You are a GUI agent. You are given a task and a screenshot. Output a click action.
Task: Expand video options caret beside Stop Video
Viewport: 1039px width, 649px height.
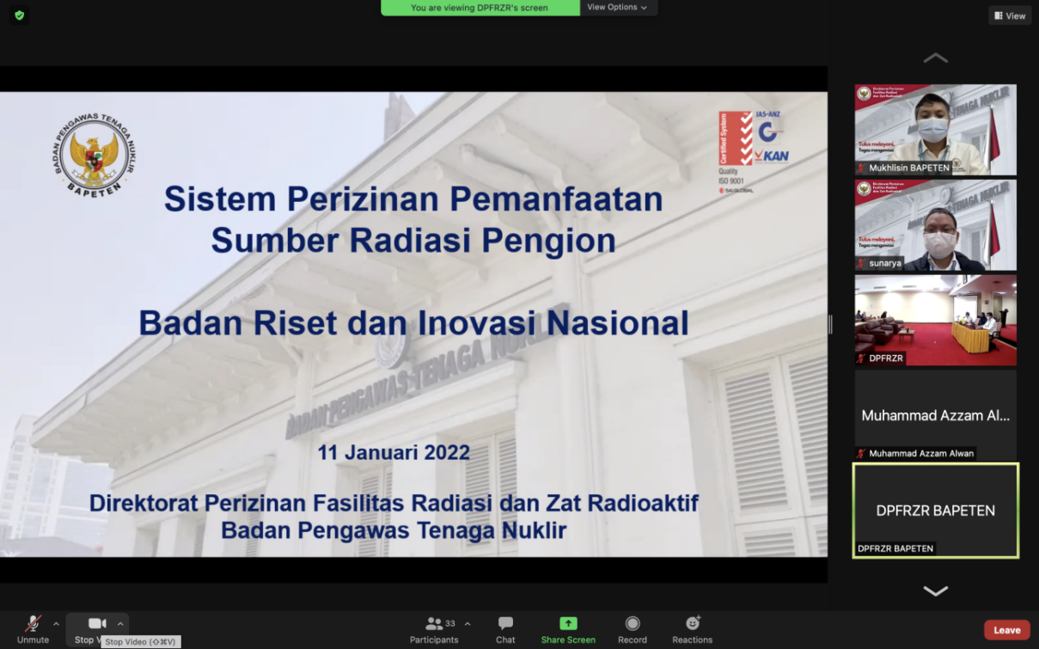pyautogui.click(x=120, y=624)
